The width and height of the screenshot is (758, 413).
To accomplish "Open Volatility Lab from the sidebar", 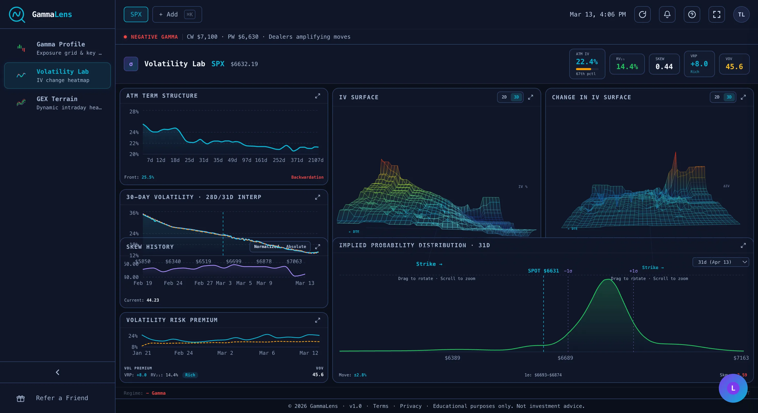I will [x=58, y=75].
